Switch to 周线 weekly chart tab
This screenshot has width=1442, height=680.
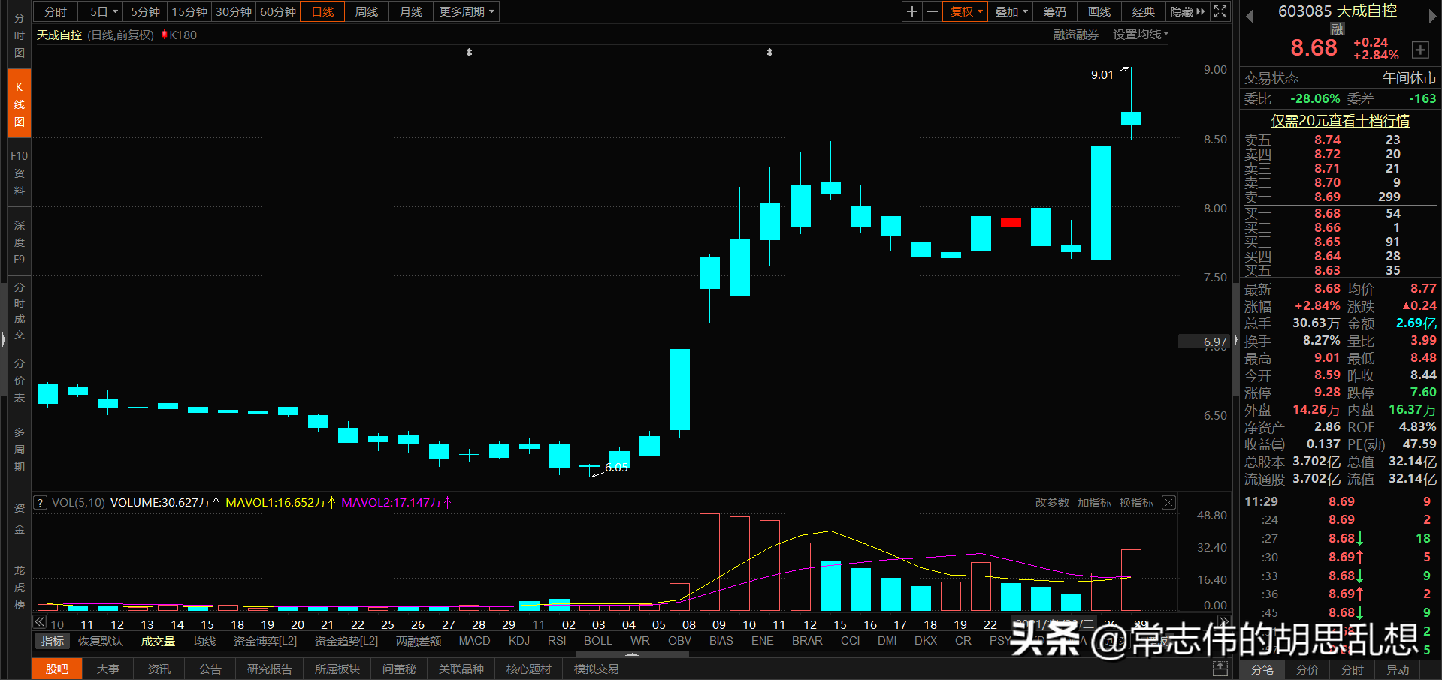click(366, 11)
